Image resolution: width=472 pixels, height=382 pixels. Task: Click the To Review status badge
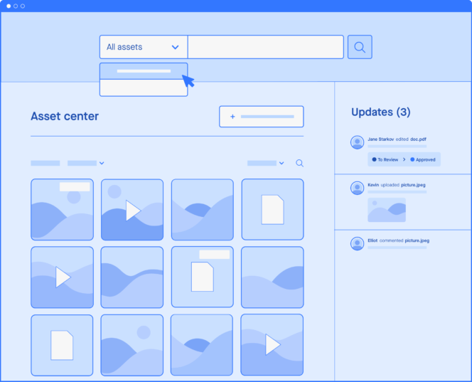point(385,159)
